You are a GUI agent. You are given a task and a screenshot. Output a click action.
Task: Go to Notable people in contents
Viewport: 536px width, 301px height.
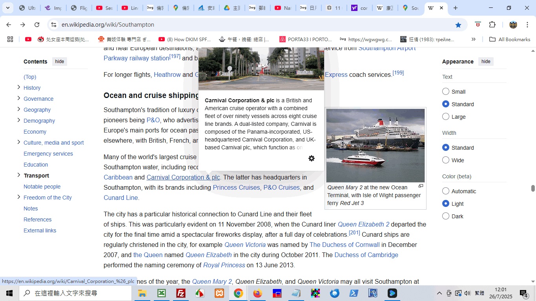tap(42, 187)
